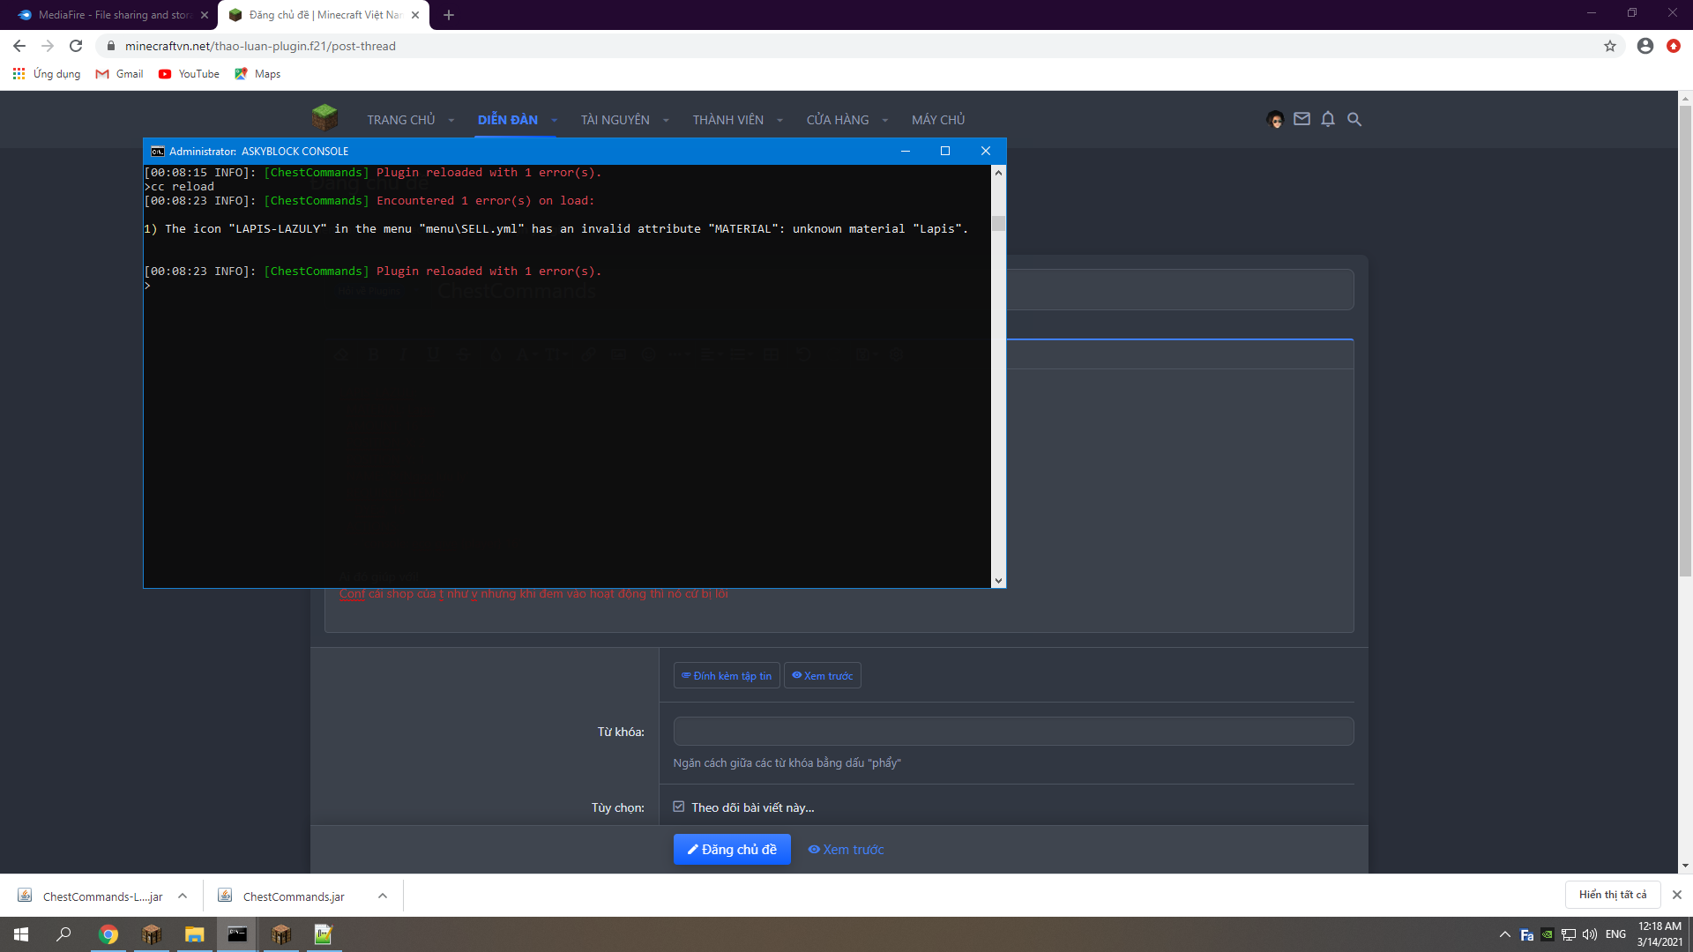Select THÀNH VIÊN in the navigation menu
The height and width of the screenshot is (952, 1693).
click(x=729, y=119)
